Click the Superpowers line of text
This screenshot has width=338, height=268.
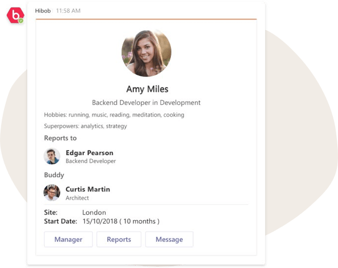coord(85,126)
